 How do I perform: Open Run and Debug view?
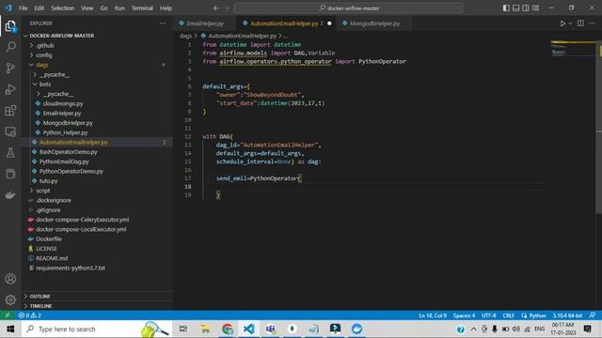pos(10,89)
